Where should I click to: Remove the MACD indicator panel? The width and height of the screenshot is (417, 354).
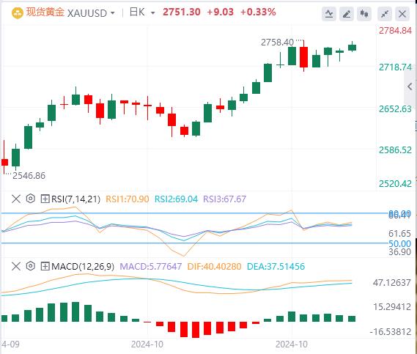pos(16,266)
